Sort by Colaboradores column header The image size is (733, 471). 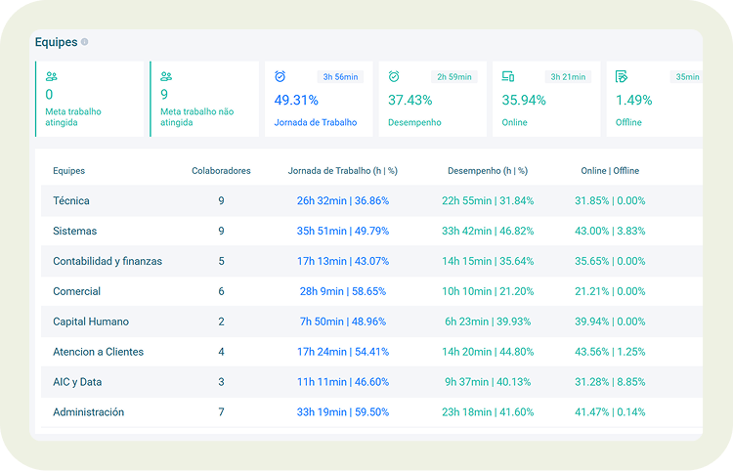221,171
